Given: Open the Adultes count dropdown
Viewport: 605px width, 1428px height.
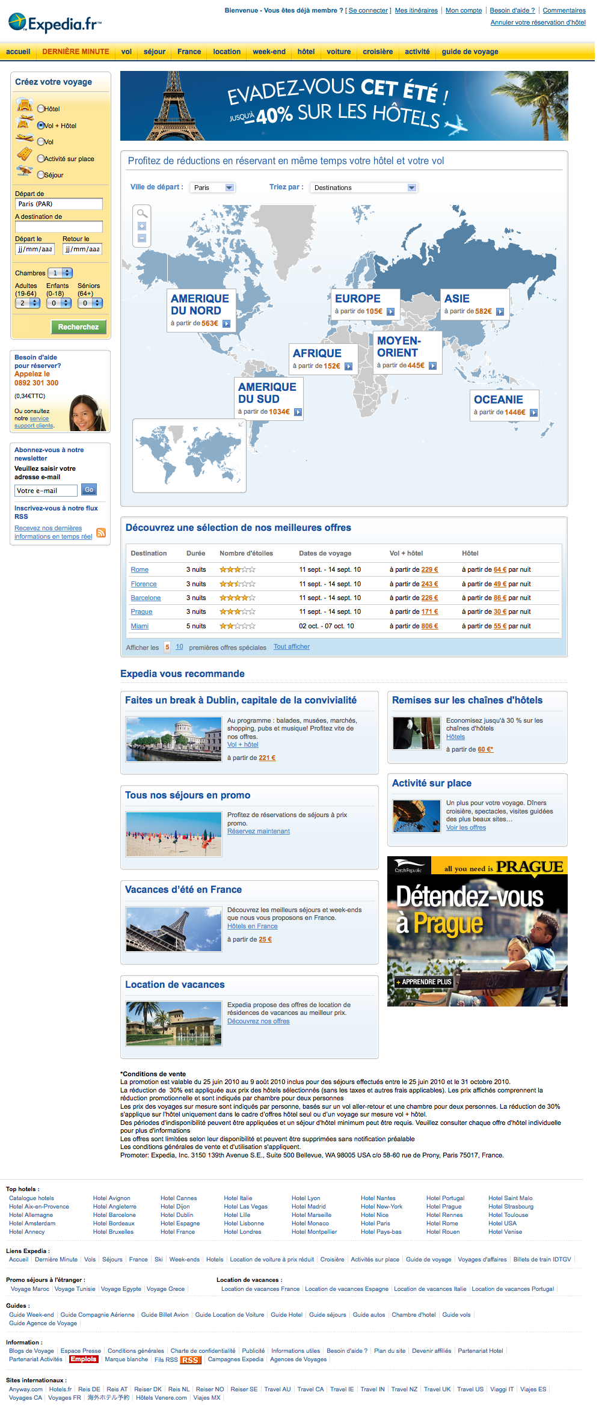Looking at the screenshot, I should tap(28, 303).
